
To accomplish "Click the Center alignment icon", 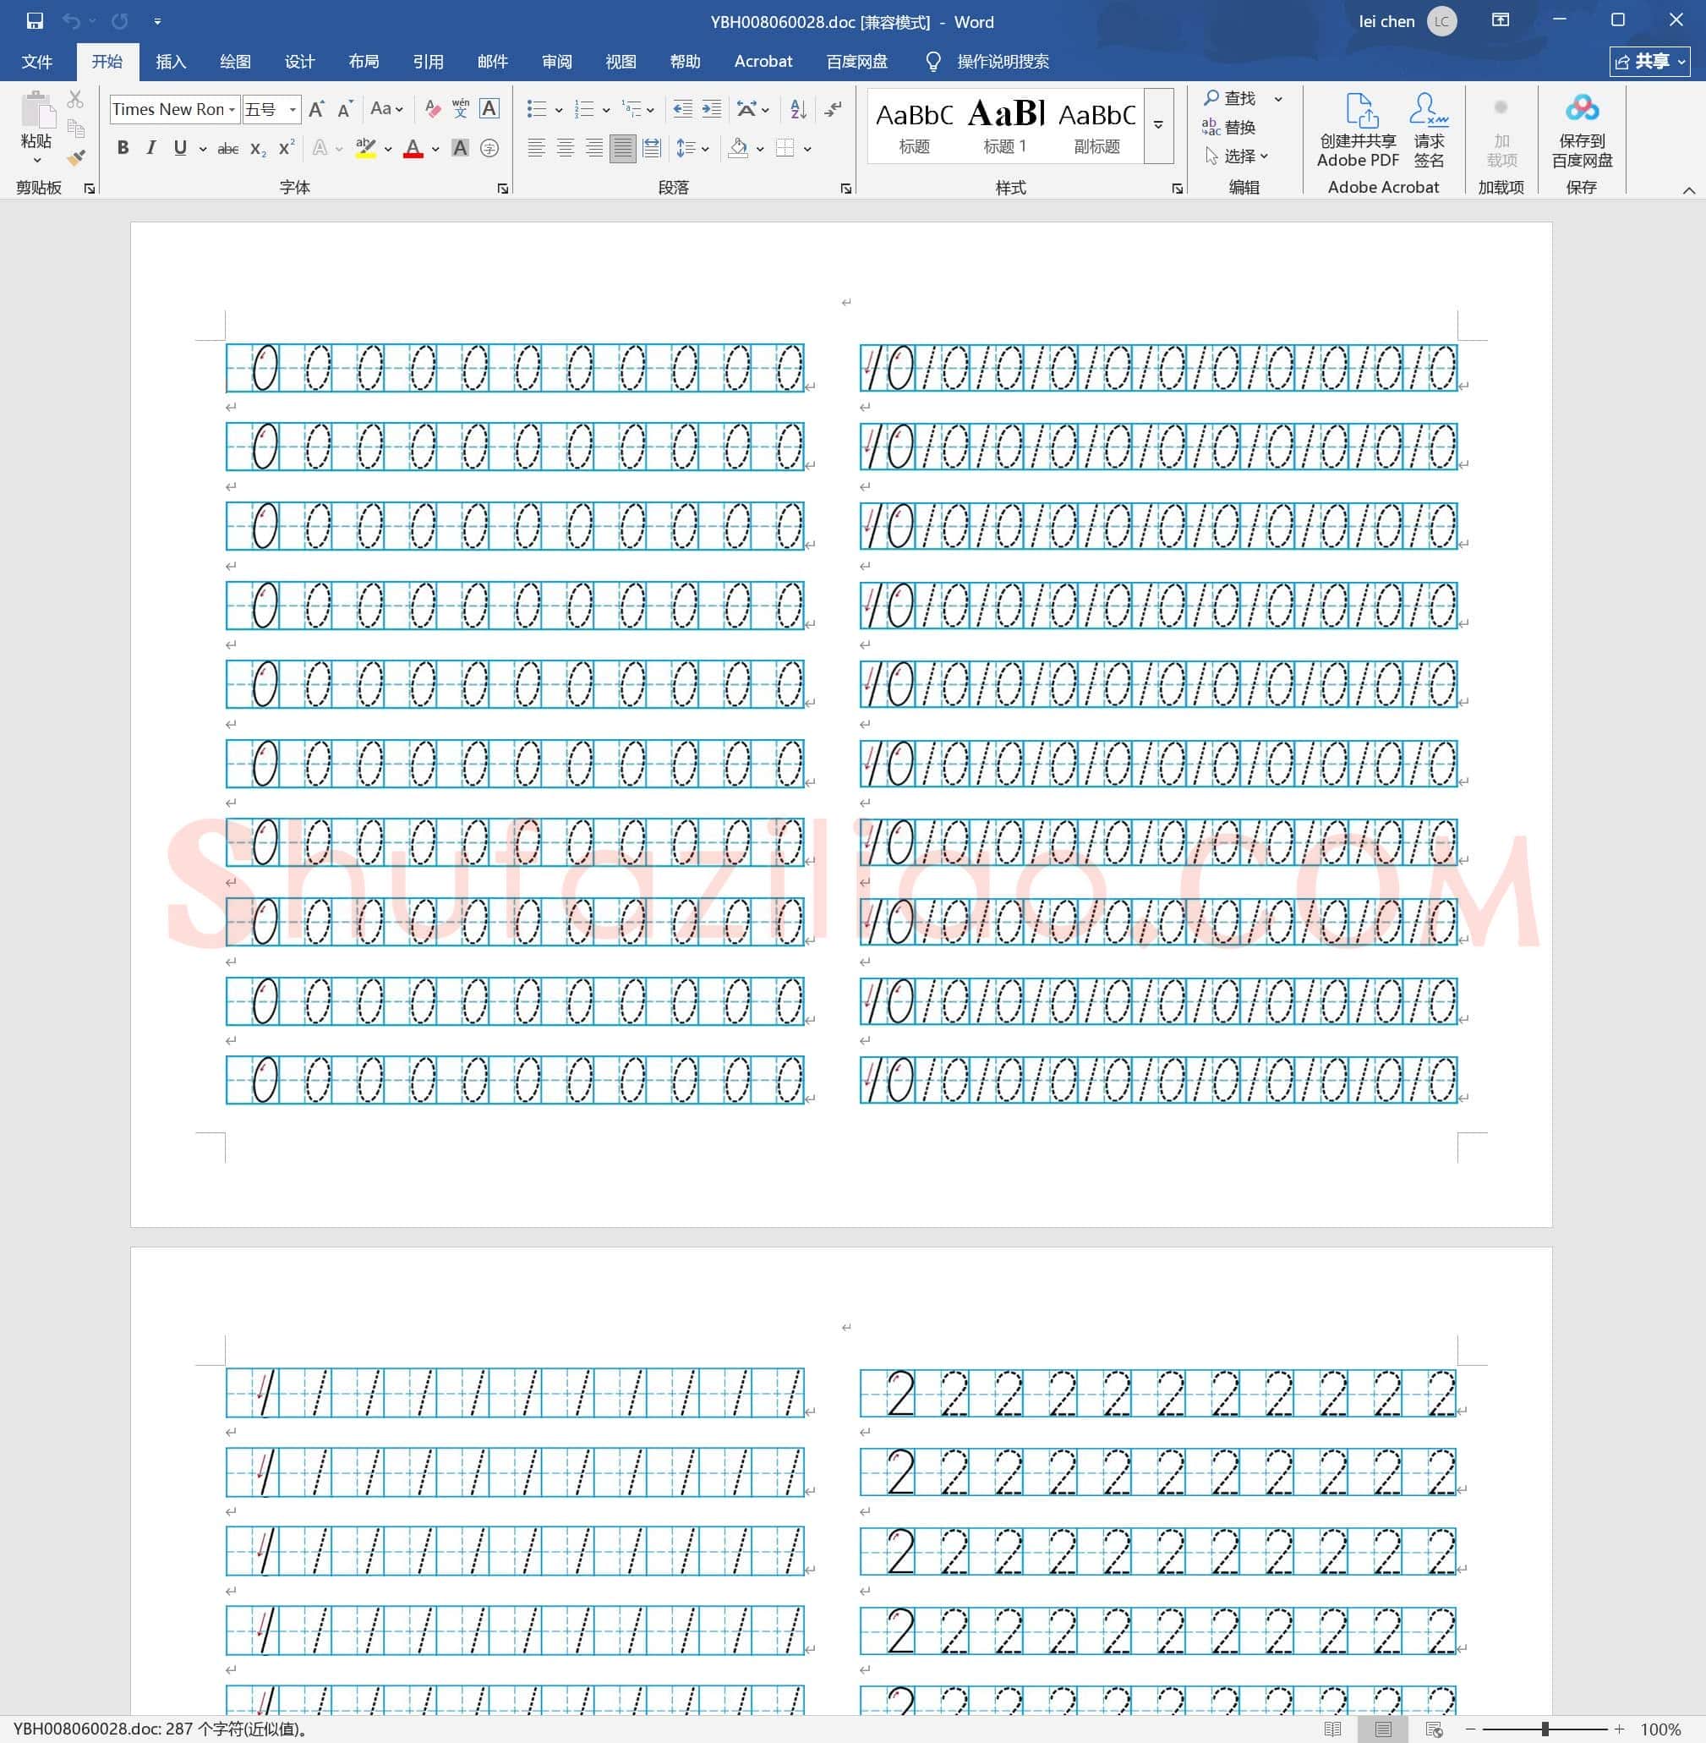I will click(566, 148).
